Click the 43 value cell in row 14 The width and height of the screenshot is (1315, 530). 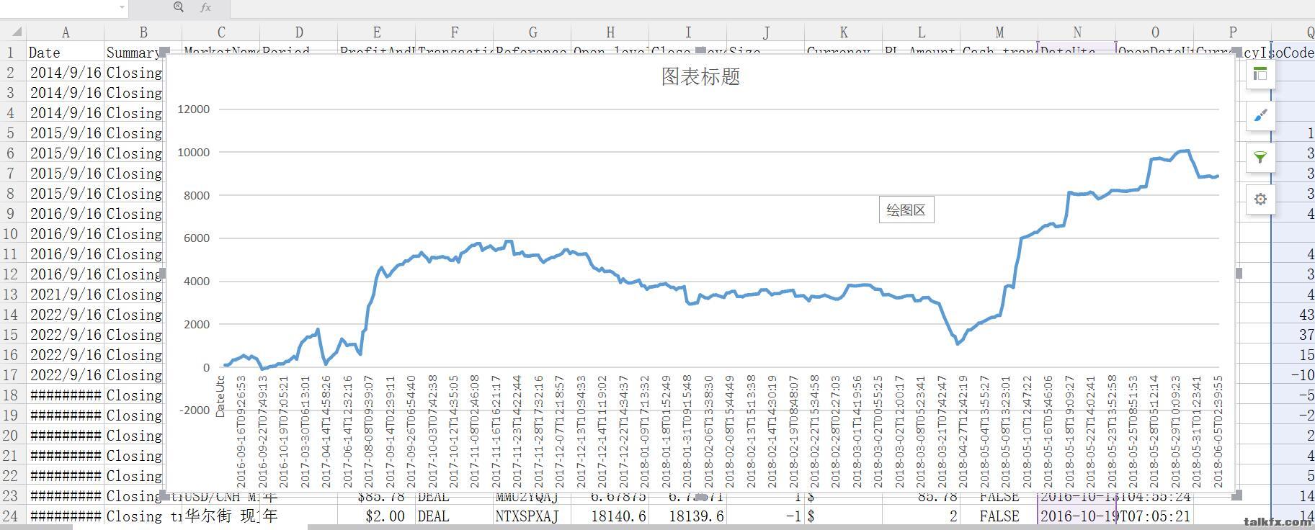pos(1293,314)
